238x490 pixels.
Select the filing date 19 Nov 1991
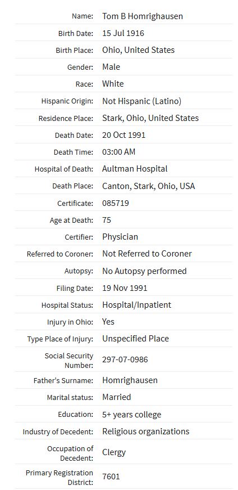tap(125, 288)
